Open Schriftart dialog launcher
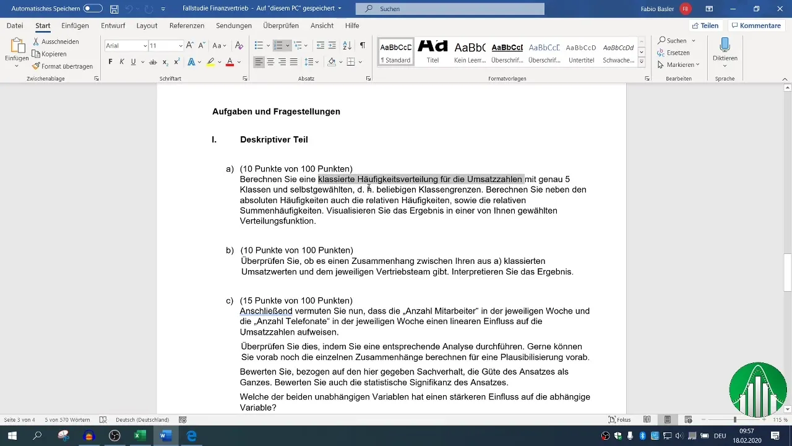The width and height of the screenshot is (792, 446). [246, 79]
